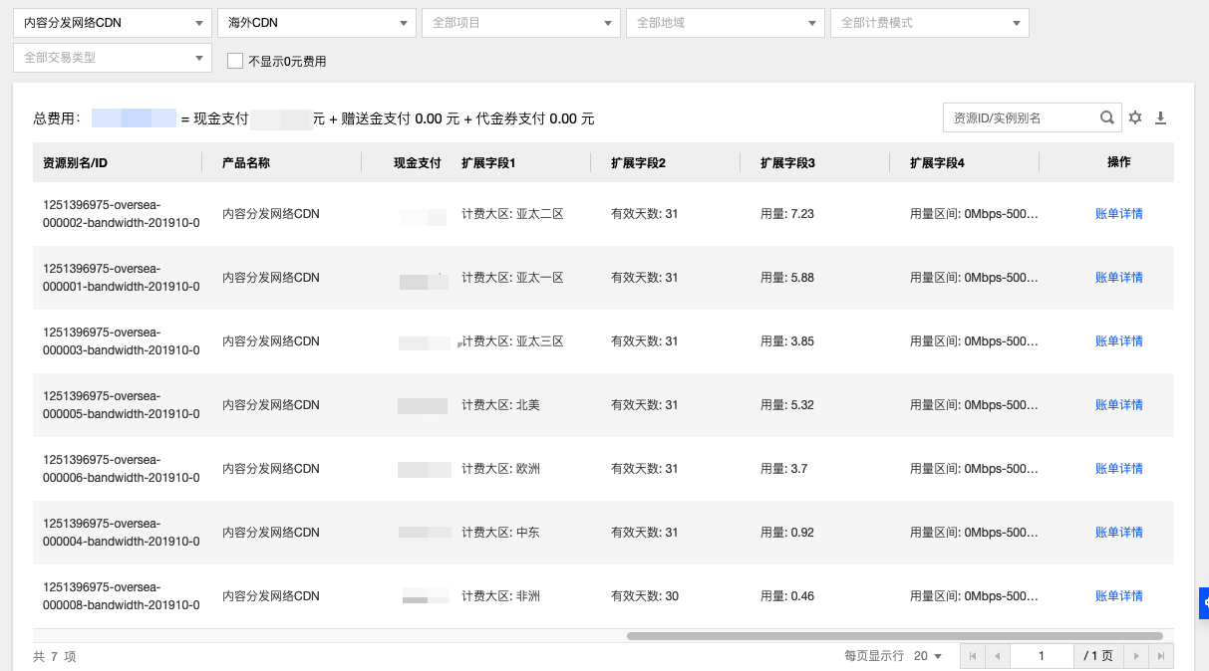This screenshot has width=1209, height=671.
Task: Open the 全部交易类型 dropdown
Action: [x=112, y=58]
